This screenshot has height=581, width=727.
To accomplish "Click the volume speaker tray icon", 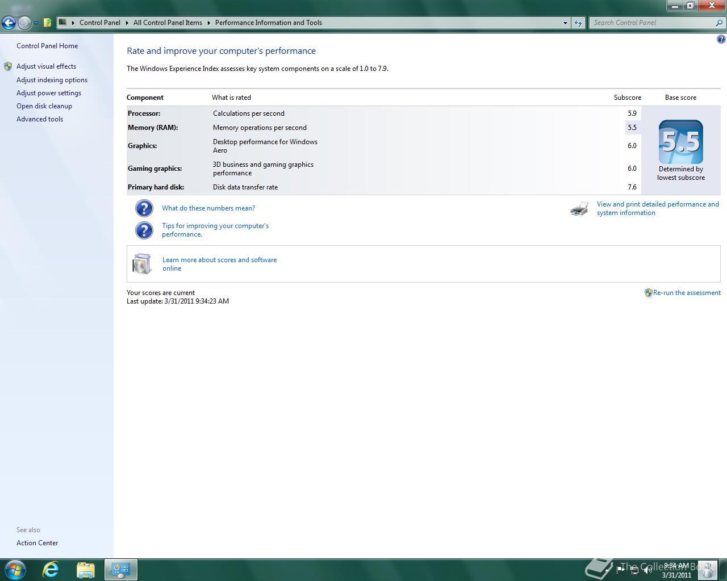I will (647, 570).
